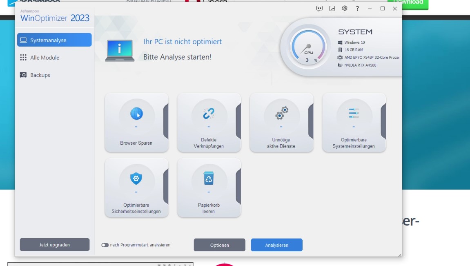Click the 'AMD EPYC 7543P' processor text
Screen dimensions: 470x266
tap(372, 57)
